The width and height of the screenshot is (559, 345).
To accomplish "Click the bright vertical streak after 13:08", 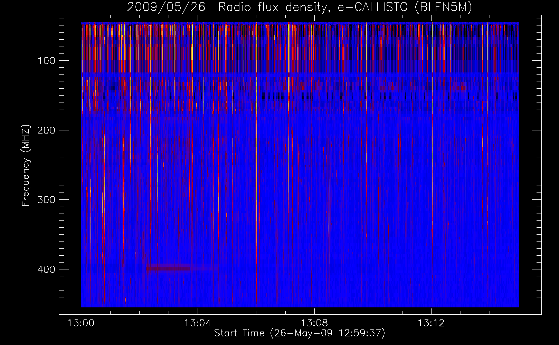I will point(330,165).
